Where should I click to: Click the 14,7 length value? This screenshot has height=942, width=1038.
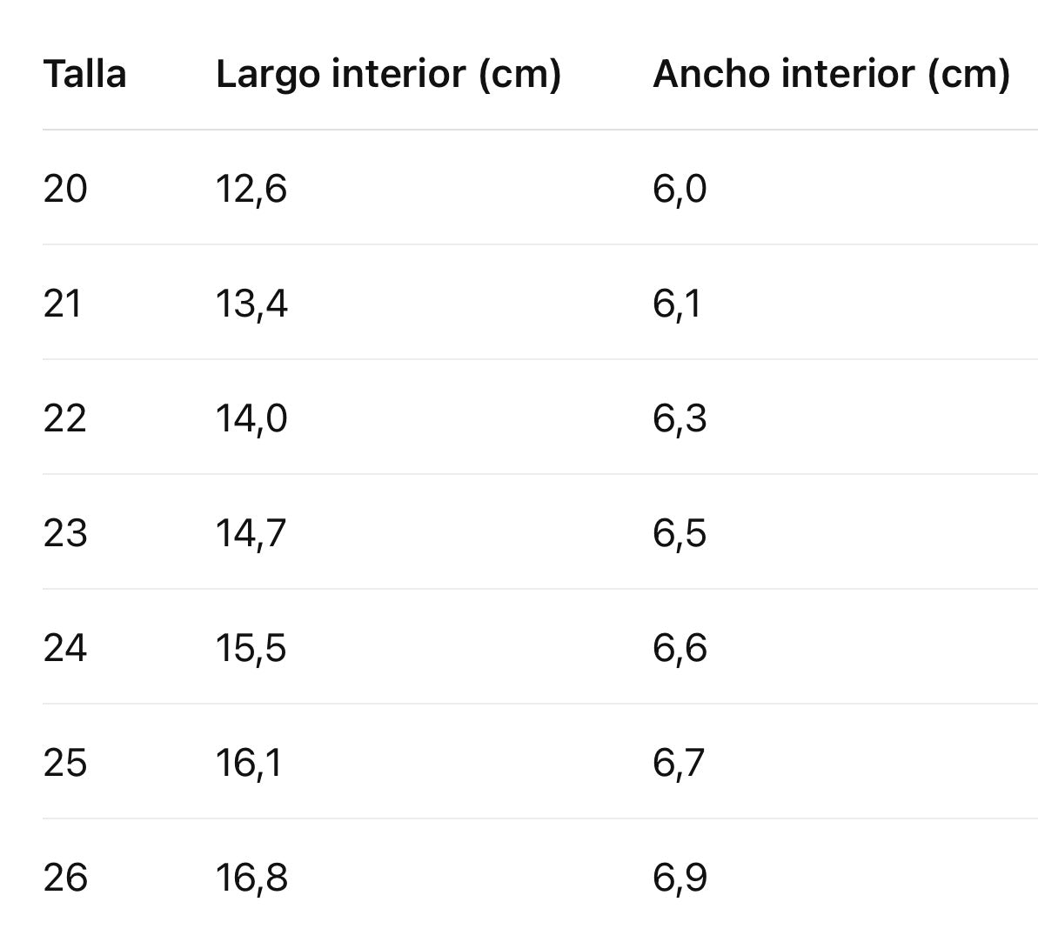(x=251, y=533)
